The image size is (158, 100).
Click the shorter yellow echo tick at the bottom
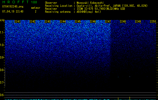[x=118, y=98]
